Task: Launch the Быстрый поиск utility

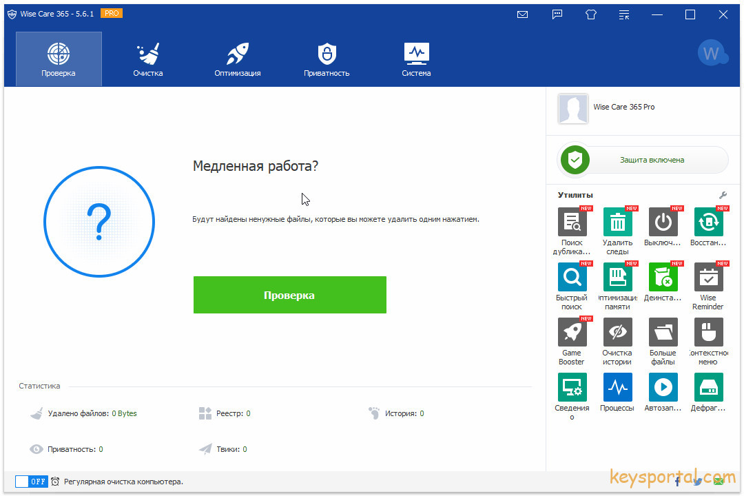Action: [x=572, y=278]
